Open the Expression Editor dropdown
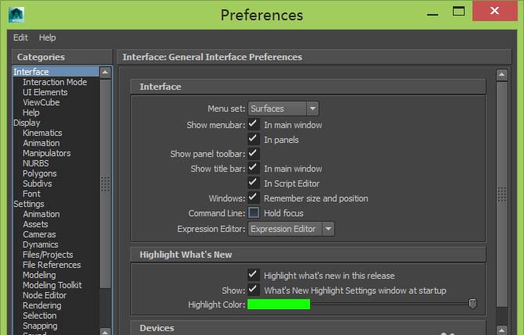This screenshot has height=335, width=524. coord(291,229)
